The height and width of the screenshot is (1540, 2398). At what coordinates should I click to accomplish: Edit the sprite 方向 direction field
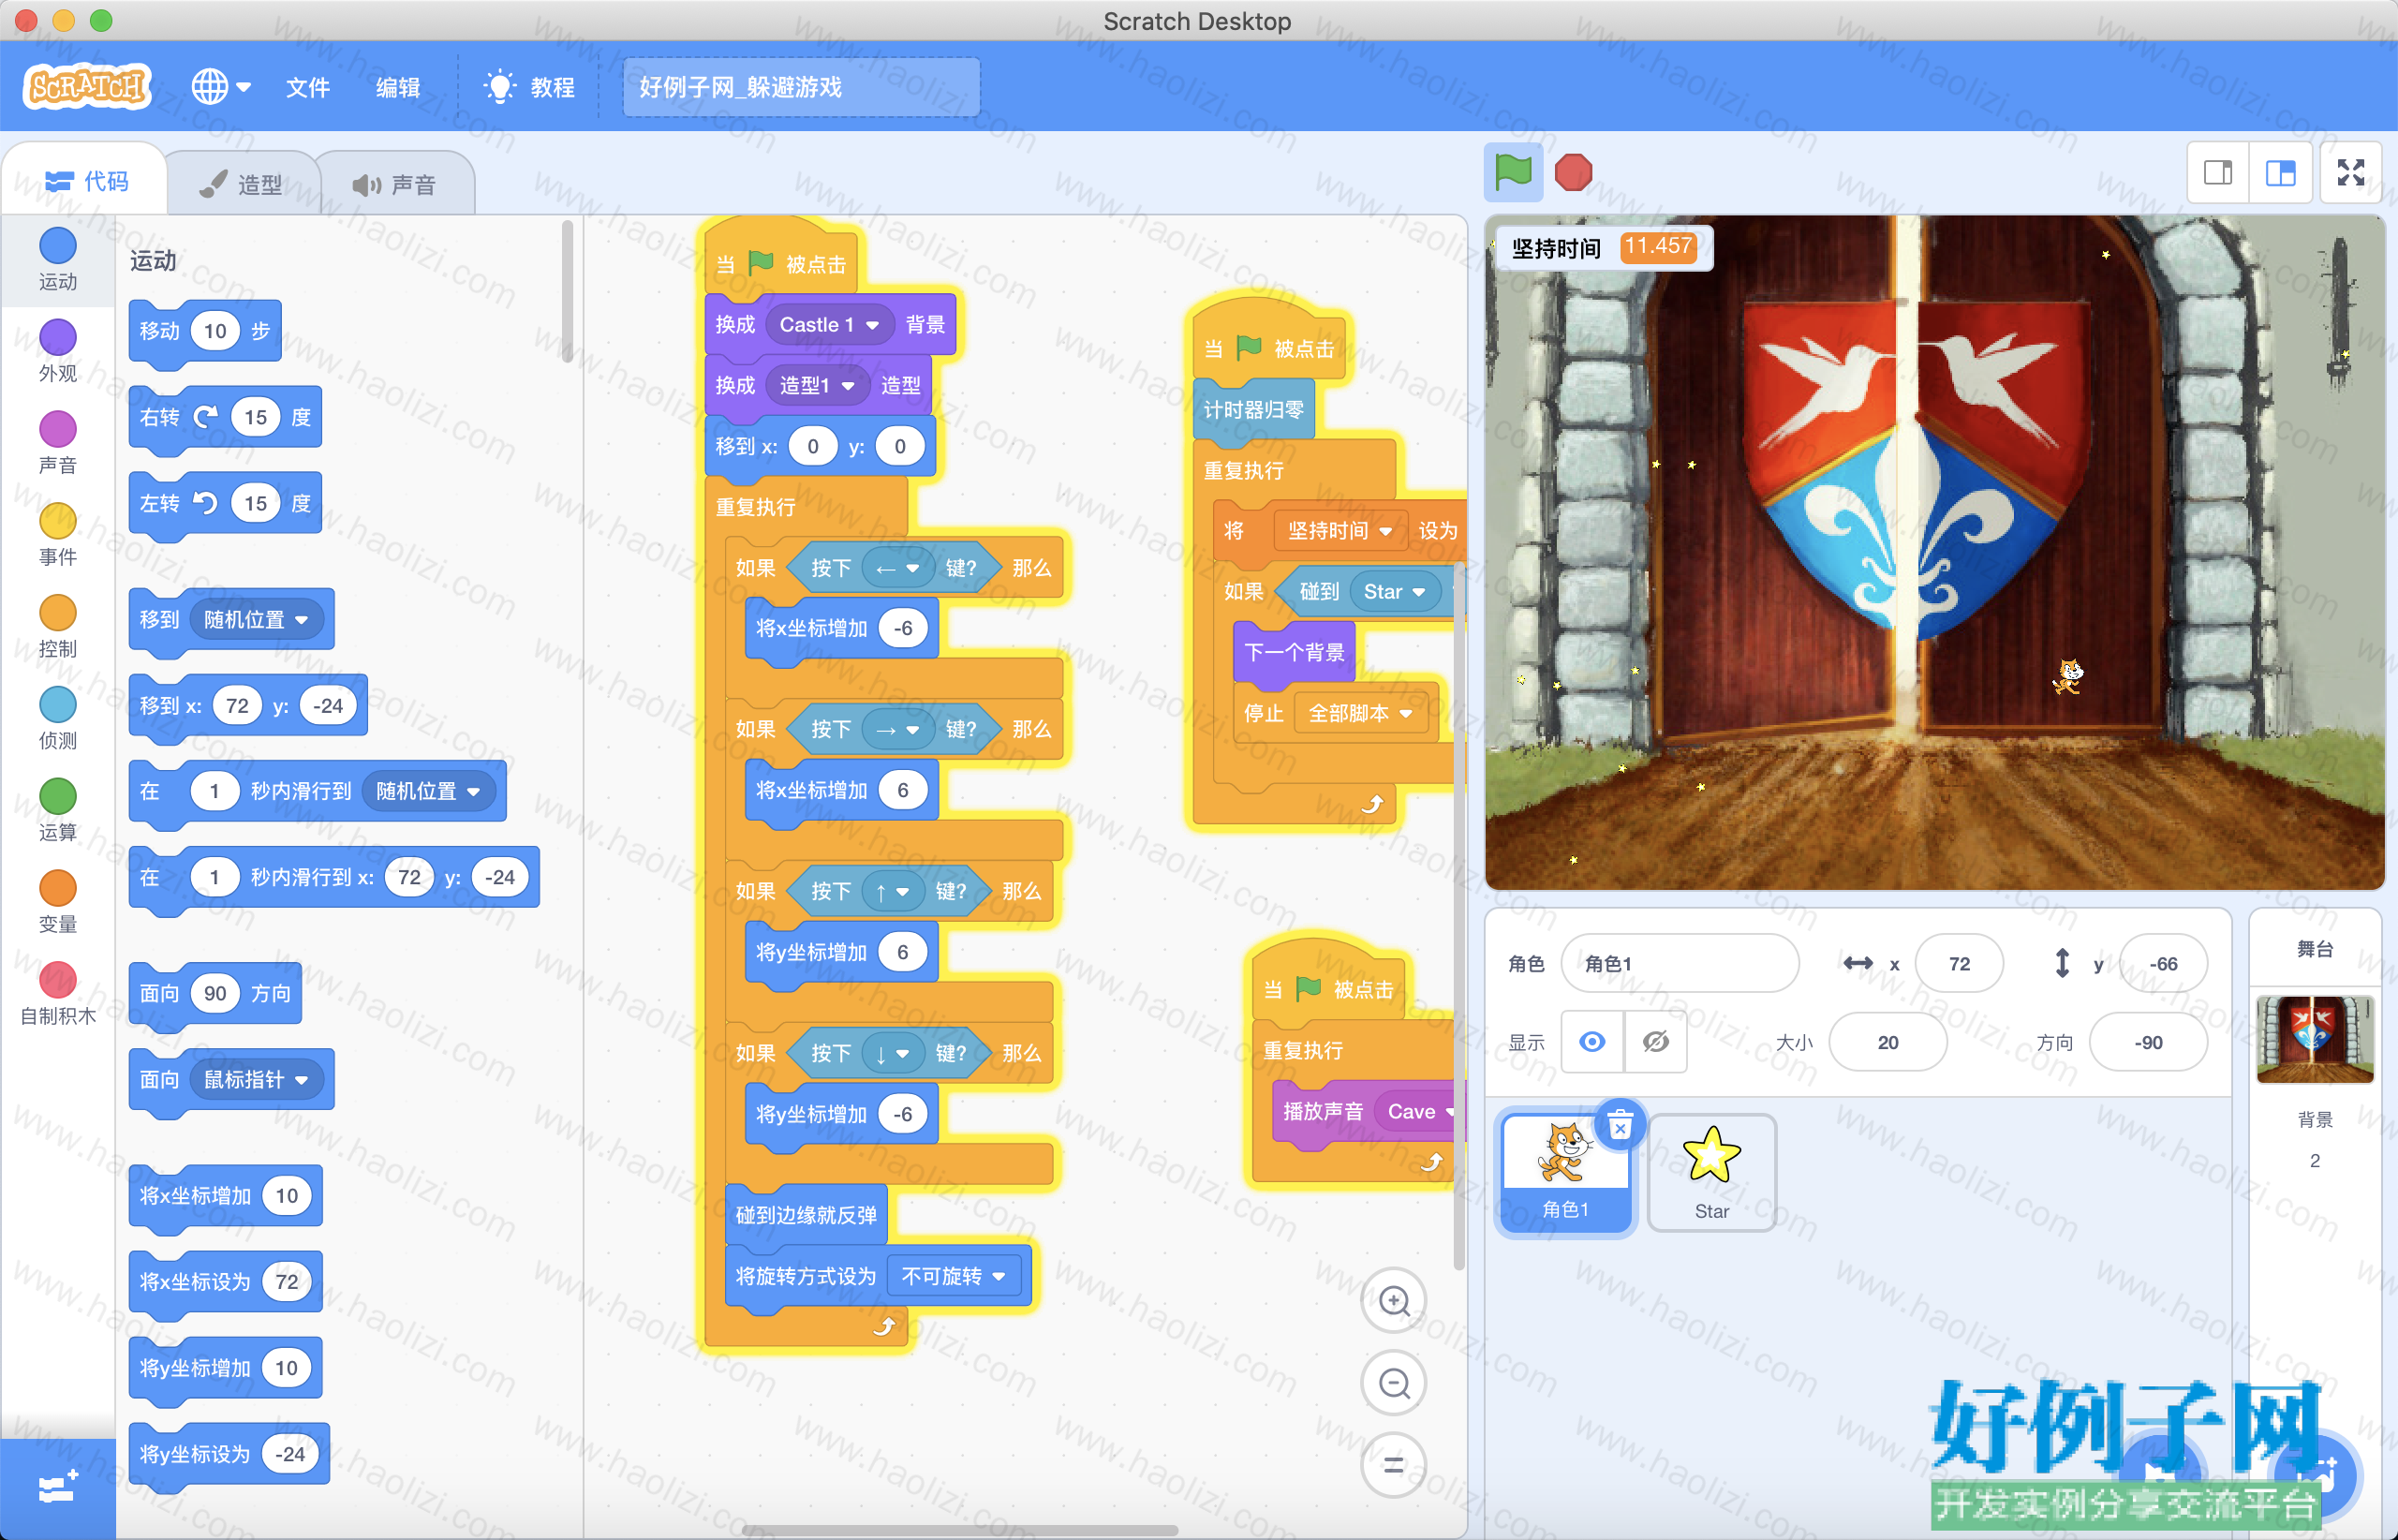pyautogui.click(x=2148, y=1042)
